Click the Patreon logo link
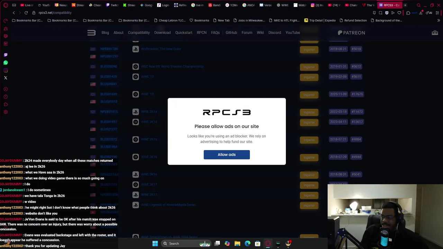The height and width of the screenshot is (249, 443). click(351, 33)
